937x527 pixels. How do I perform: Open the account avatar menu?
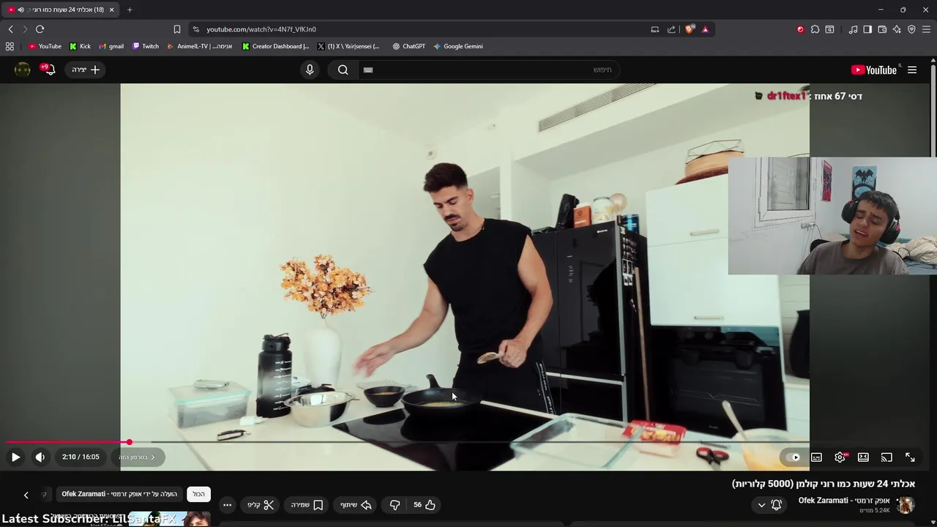[x=23, y=70]
